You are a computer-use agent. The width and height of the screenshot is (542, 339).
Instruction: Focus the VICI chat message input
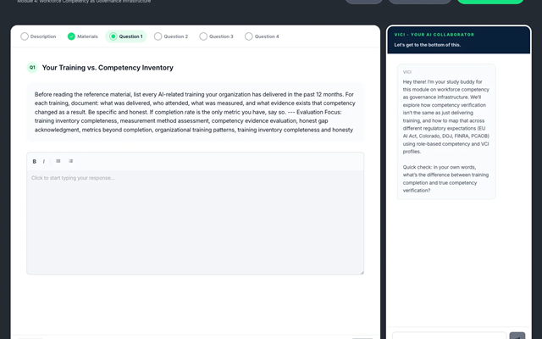coord(450,336)
